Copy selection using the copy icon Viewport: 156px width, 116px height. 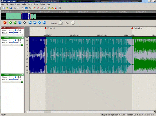[x=18, y=8]
